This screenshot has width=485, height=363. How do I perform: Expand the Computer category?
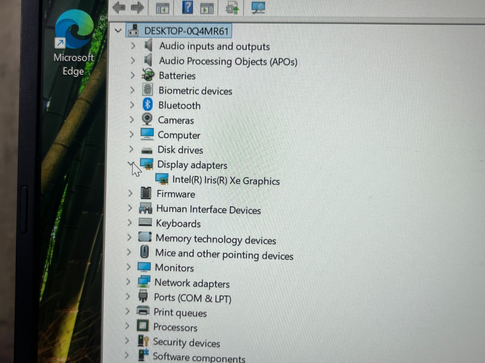point(131,134)
